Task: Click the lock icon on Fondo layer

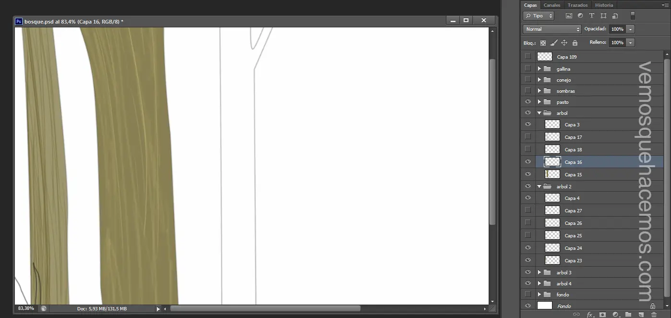Action: [653, 306]
